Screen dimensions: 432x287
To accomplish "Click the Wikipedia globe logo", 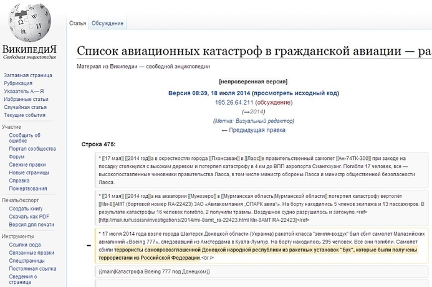I will pyautogui.click(x=30, y=22).
